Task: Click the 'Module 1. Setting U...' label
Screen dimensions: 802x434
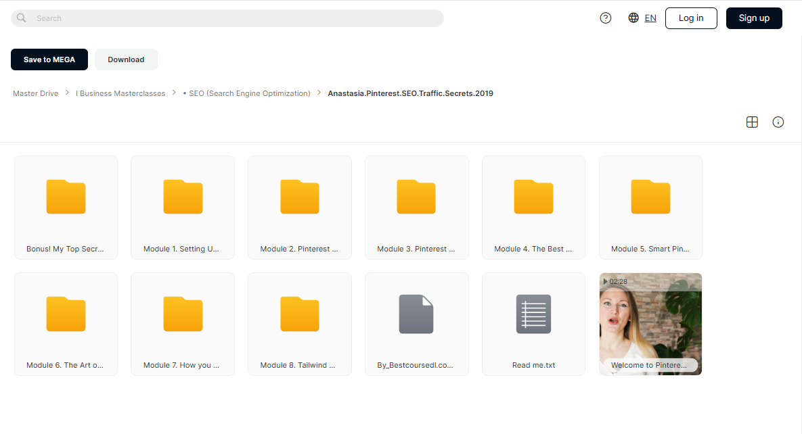Action: coord(181,249)
